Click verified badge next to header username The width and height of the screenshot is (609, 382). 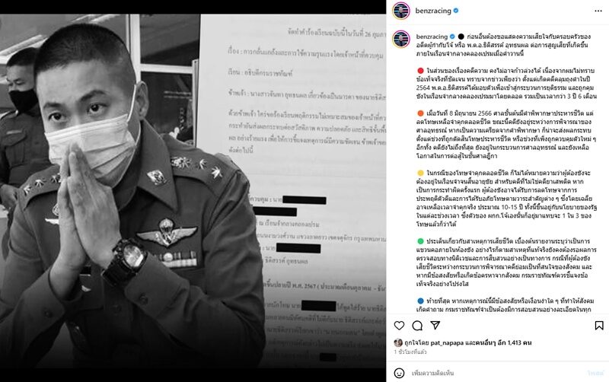(x=456, y=11)
